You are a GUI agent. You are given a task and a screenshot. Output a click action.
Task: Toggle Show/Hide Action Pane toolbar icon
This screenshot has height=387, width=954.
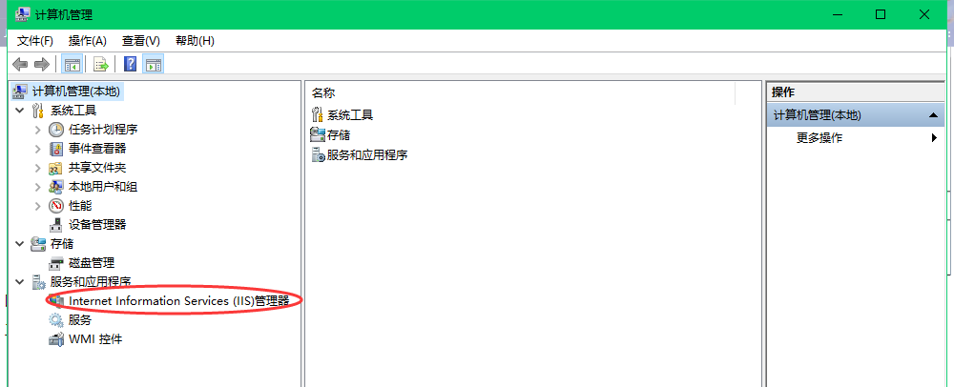tap(154, 64)
